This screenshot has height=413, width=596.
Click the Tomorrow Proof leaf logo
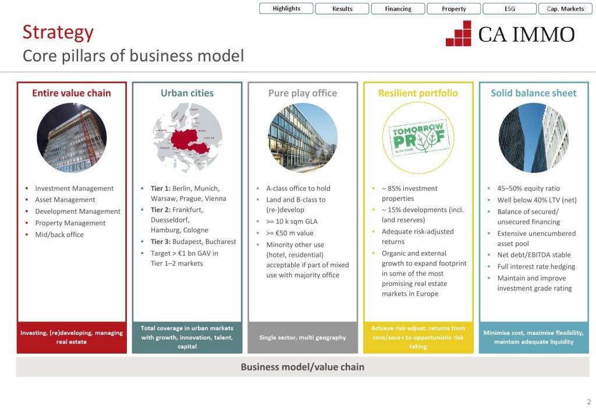(x=418, y=138)
